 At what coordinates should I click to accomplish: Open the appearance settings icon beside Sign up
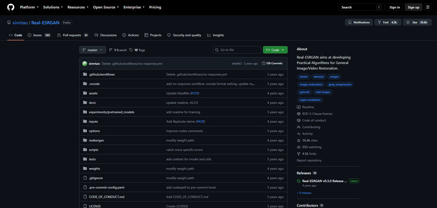tap(428, 7)
